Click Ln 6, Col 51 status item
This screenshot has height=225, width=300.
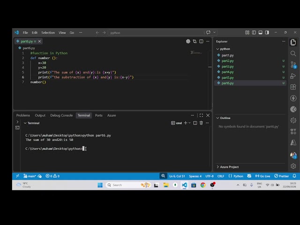click(x=177, y=176)
